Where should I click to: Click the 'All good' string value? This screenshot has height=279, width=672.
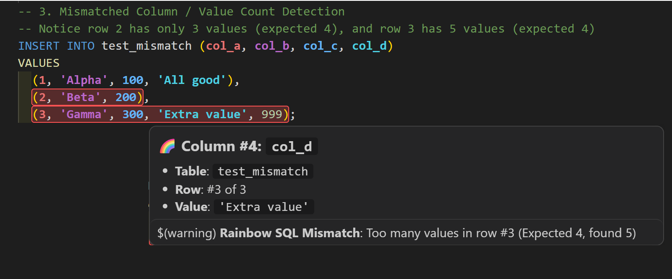point(192,80)
